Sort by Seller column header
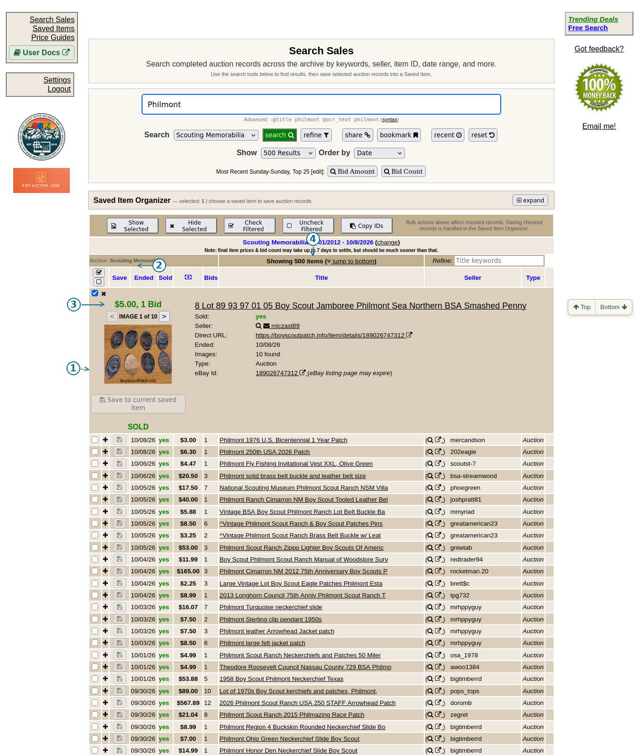This screenshot has height=755, width=639. coord(472,277)
